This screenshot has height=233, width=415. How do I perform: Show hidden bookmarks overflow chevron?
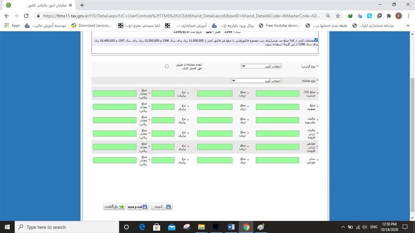point(408,26)
